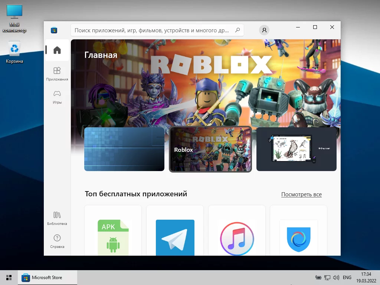Open the Библиотека section
This screenshot has height=285, width=380.
click(57, 218)
